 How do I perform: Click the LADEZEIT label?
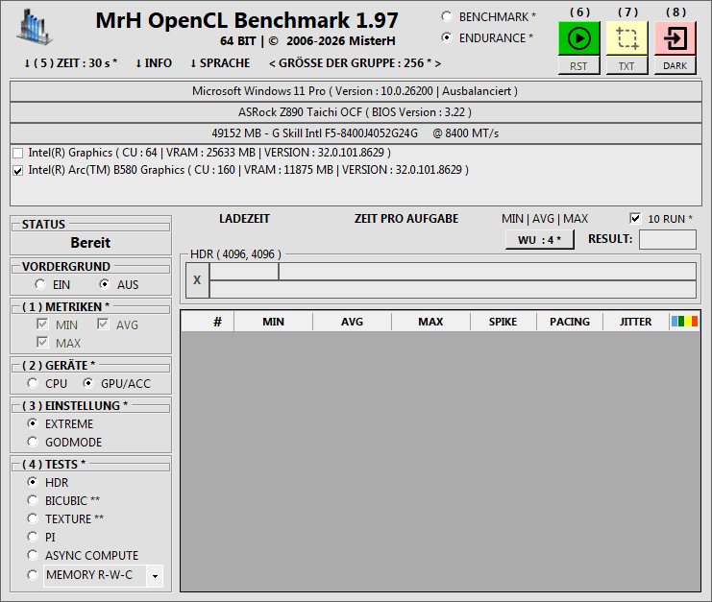click(244, 219)
